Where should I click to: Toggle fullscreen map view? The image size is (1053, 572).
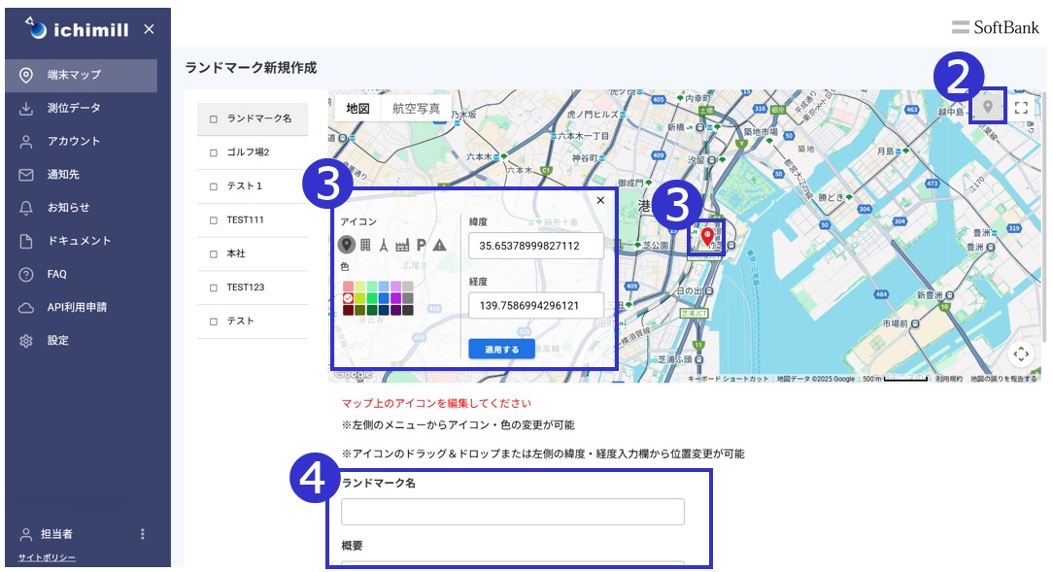1021,108
